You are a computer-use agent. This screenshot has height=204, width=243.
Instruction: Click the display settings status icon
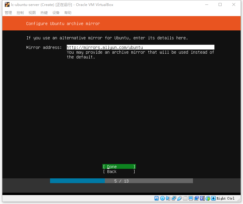[191, 198]
